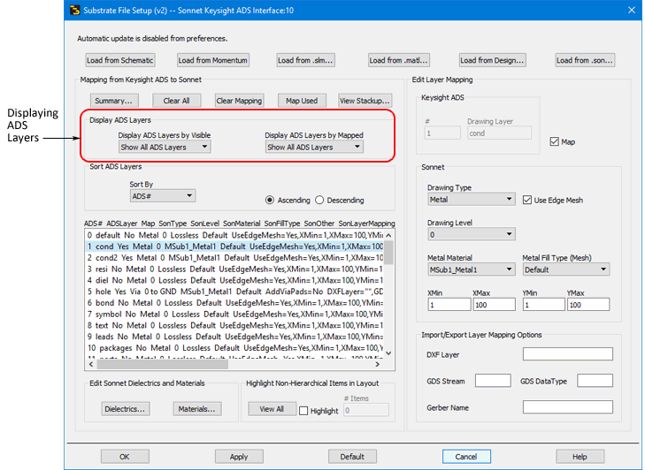This screenshot has height=470, width=645.
Task: Click the layer list vertical scrollbar thumb
Action: coord(388,253)
